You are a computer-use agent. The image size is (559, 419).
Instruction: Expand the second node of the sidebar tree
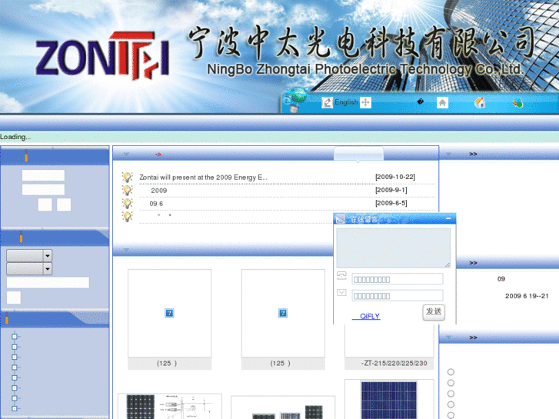point(15,347)
